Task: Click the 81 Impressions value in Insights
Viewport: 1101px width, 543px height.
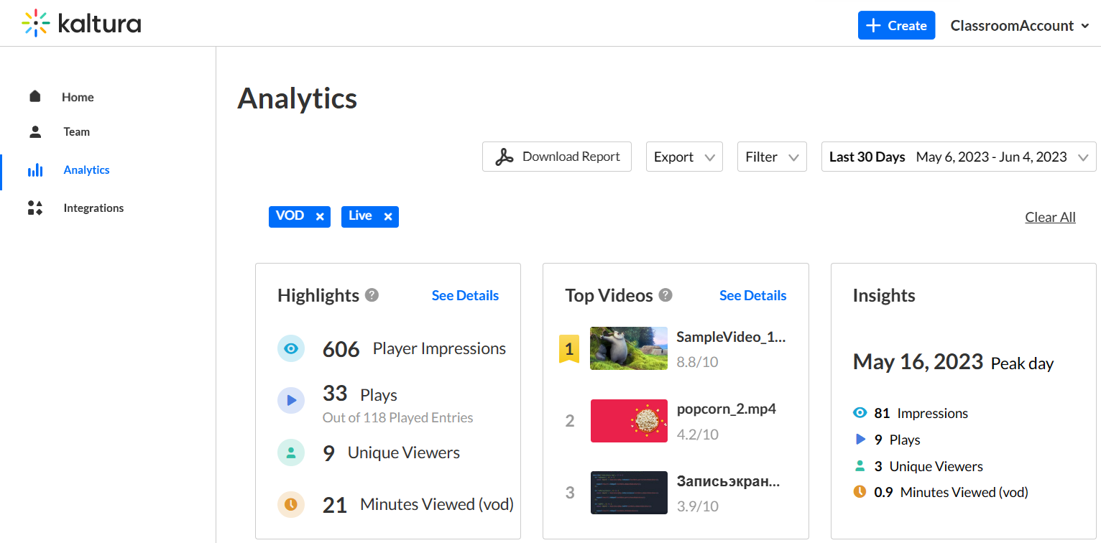Action: tap(882, 414)
